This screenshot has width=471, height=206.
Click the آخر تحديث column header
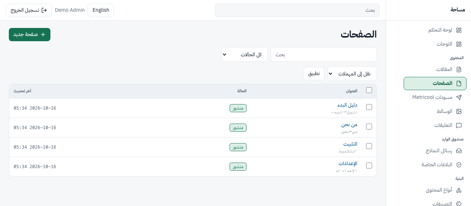[22, 91]
